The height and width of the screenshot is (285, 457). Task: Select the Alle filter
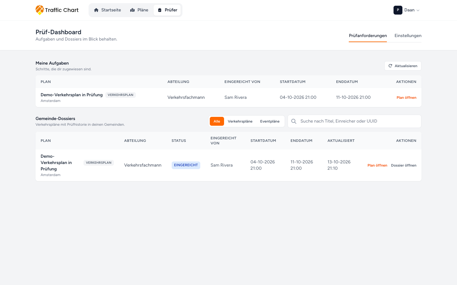[217, 121]
